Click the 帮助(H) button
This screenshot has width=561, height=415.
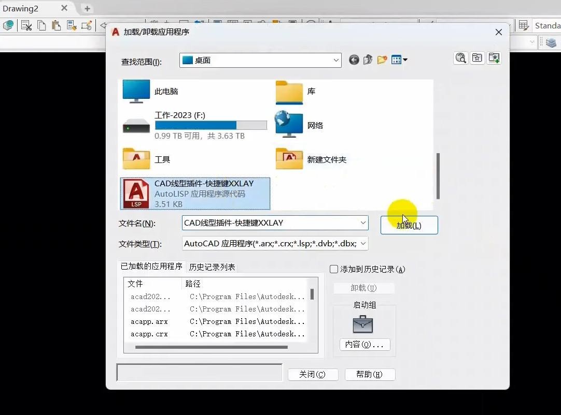[370, 374]
